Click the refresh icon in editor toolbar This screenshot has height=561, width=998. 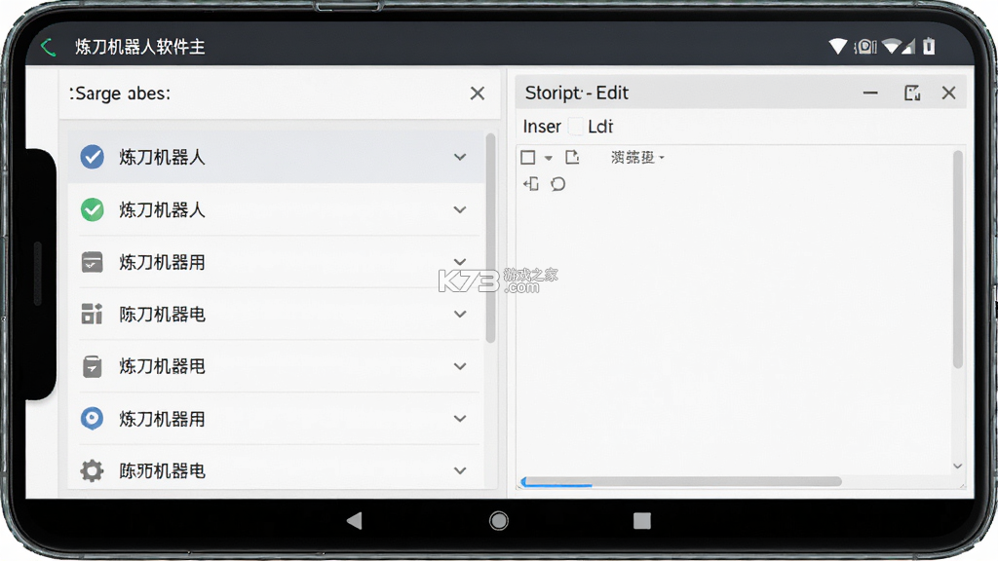click(x=558, y=184)
